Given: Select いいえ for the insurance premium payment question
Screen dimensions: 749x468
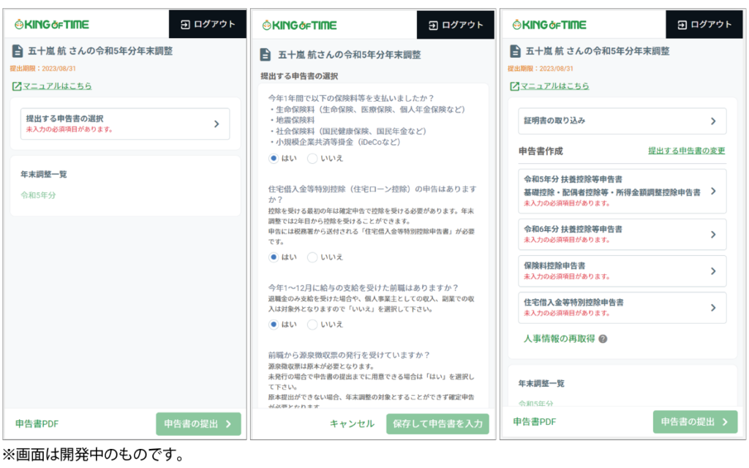Looking at the screenshot, I should pyautogui.click(x=312, y=158).
